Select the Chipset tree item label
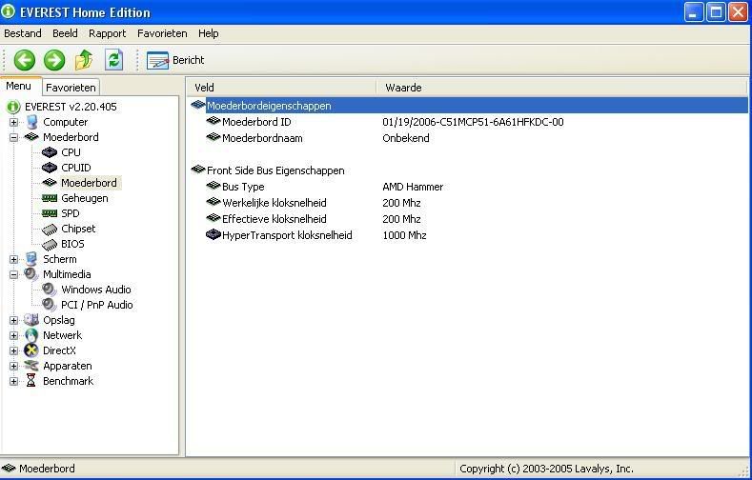The image size is (752, 480). [x=78, y=229]
